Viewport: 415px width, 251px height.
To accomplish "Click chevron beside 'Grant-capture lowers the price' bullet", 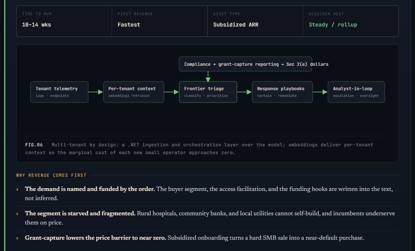I will coord(17,238).
